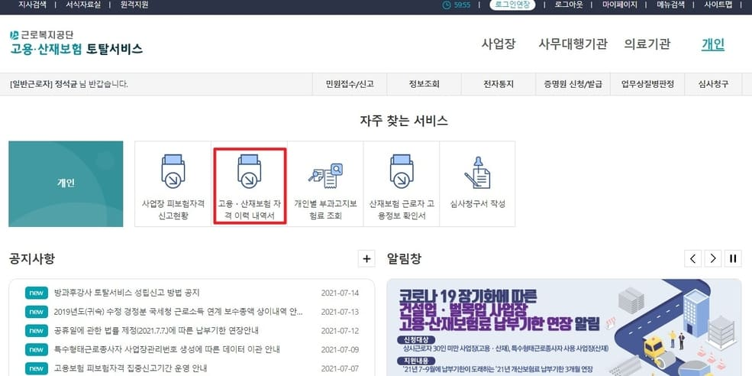Click the teal 개인 tile
Image resolution: width=752 pixels, height=376 pixels.
pos(66,183)
